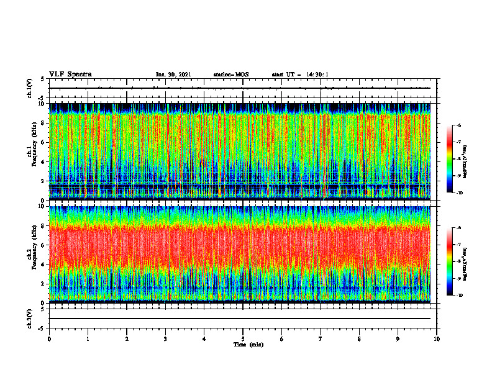Viewport: 492px width, 380px height.
Task: Click the ch.3(V) flat waveform trace line
Action: pos(240,319)
